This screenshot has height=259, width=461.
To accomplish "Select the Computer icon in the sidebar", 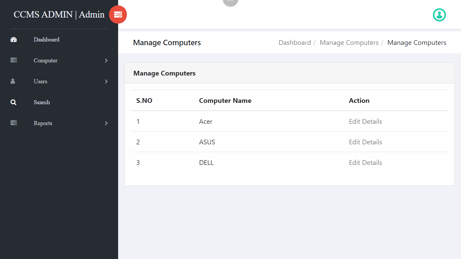I will (x=13, y=60).
